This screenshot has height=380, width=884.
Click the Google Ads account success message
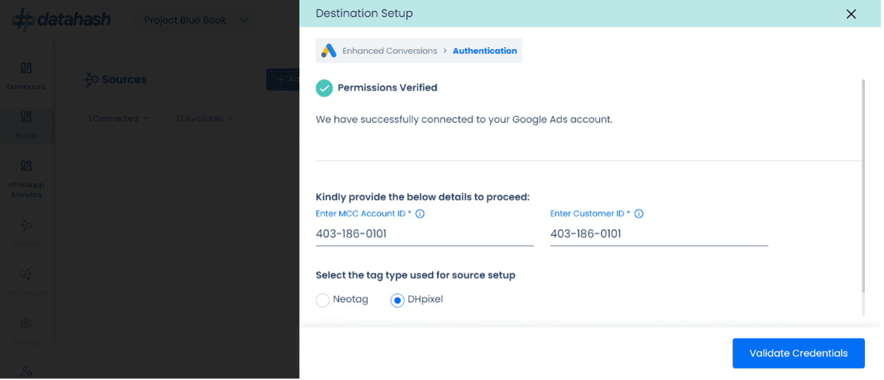pos(465,120)
